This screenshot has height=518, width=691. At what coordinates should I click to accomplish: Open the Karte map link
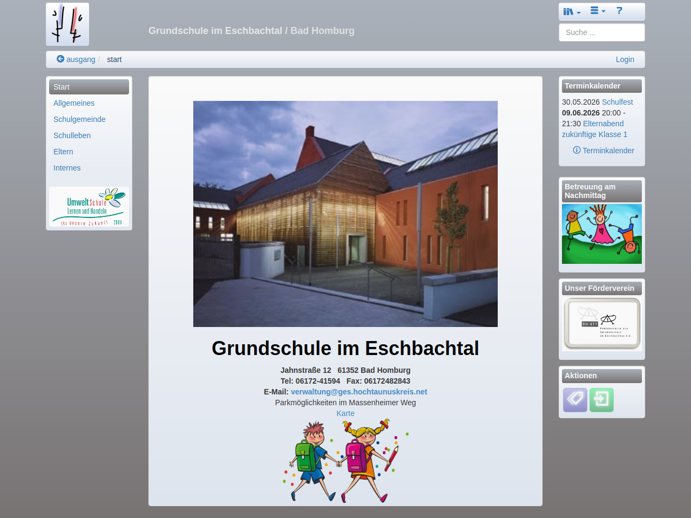click(345, 413)
